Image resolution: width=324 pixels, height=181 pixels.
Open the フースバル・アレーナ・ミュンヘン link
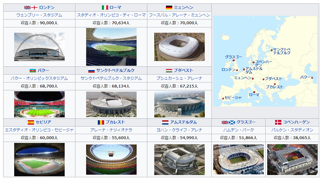click(180, 15)
